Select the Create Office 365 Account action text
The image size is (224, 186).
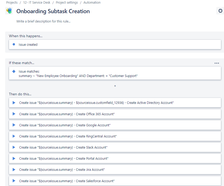67,114
